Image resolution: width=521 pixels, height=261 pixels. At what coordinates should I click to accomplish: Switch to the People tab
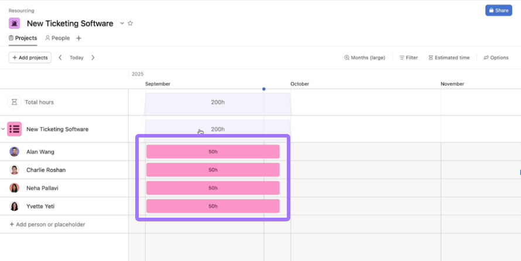tap(57, 38)
